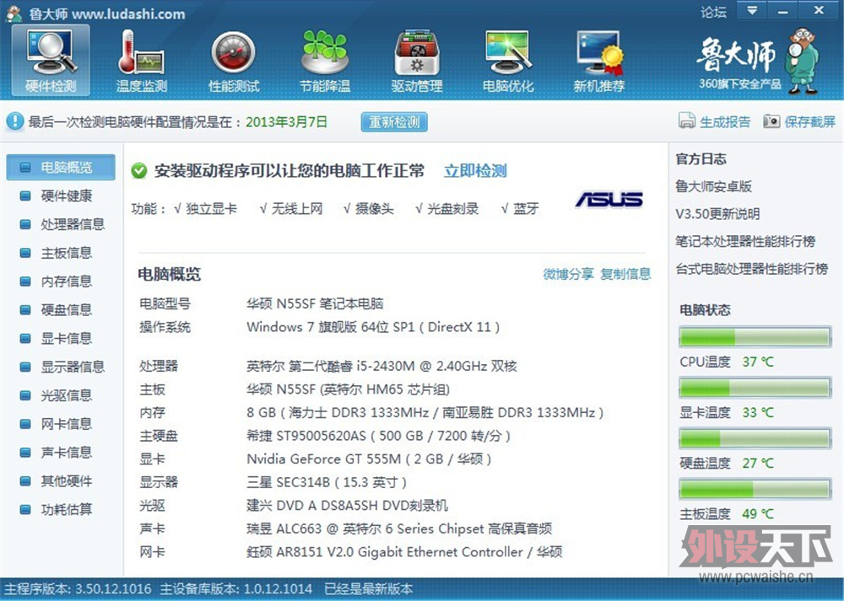Click the 微博分享 link
This screenshot has width=844, height=601.
(568, 274)
